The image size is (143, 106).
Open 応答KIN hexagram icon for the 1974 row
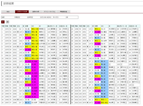(68, 35)
